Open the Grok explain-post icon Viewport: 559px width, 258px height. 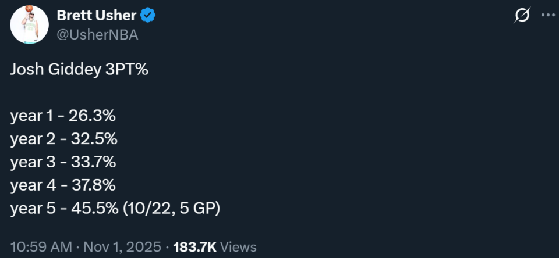(x=522, y=16)
